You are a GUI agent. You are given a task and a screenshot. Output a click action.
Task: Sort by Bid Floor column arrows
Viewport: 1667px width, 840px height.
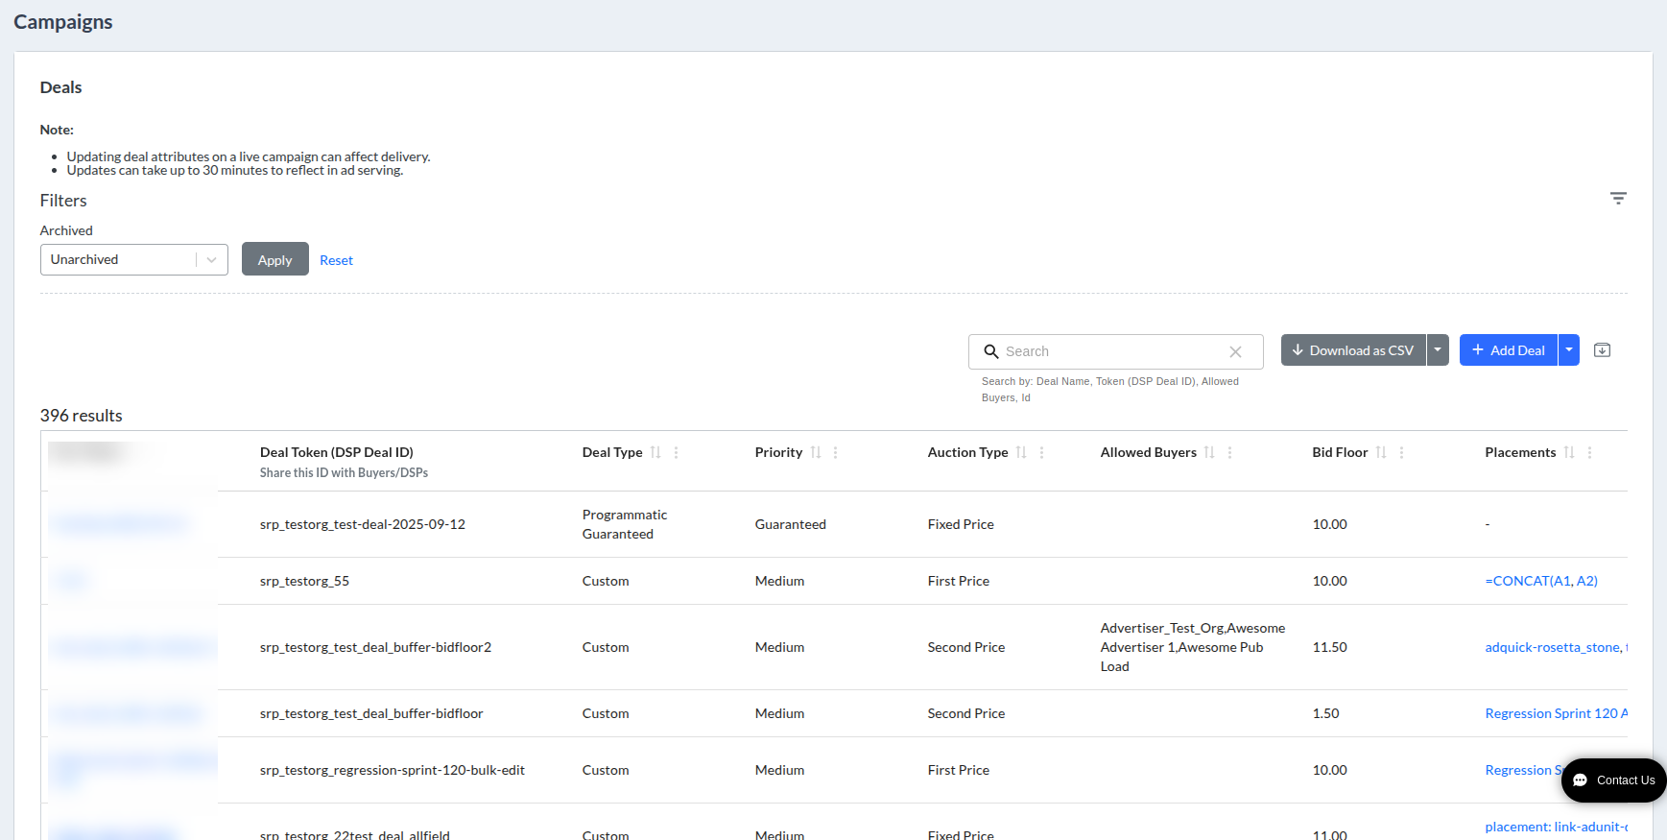pyautogui.click(x=1381, y=452)
